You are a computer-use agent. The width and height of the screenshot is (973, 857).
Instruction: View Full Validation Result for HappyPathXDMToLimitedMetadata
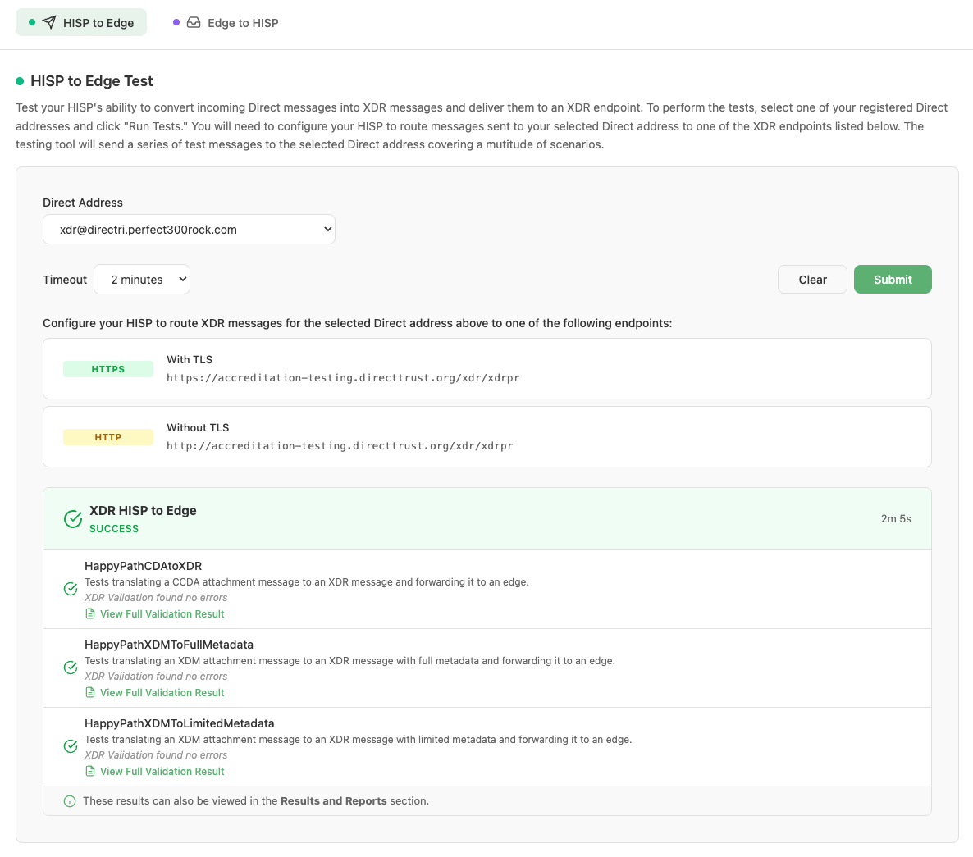(x=162, y=772)
